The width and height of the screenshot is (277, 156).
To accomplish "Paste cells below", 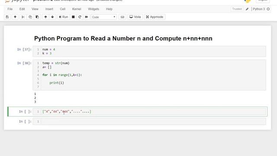I will pos(37,17).
